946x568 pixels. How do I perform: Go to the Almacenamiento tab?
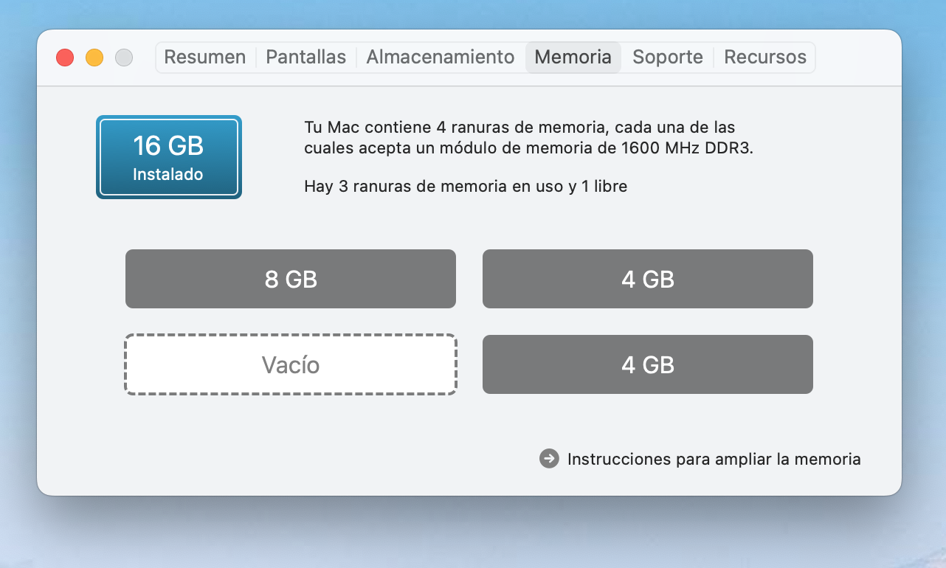point(440,58)
